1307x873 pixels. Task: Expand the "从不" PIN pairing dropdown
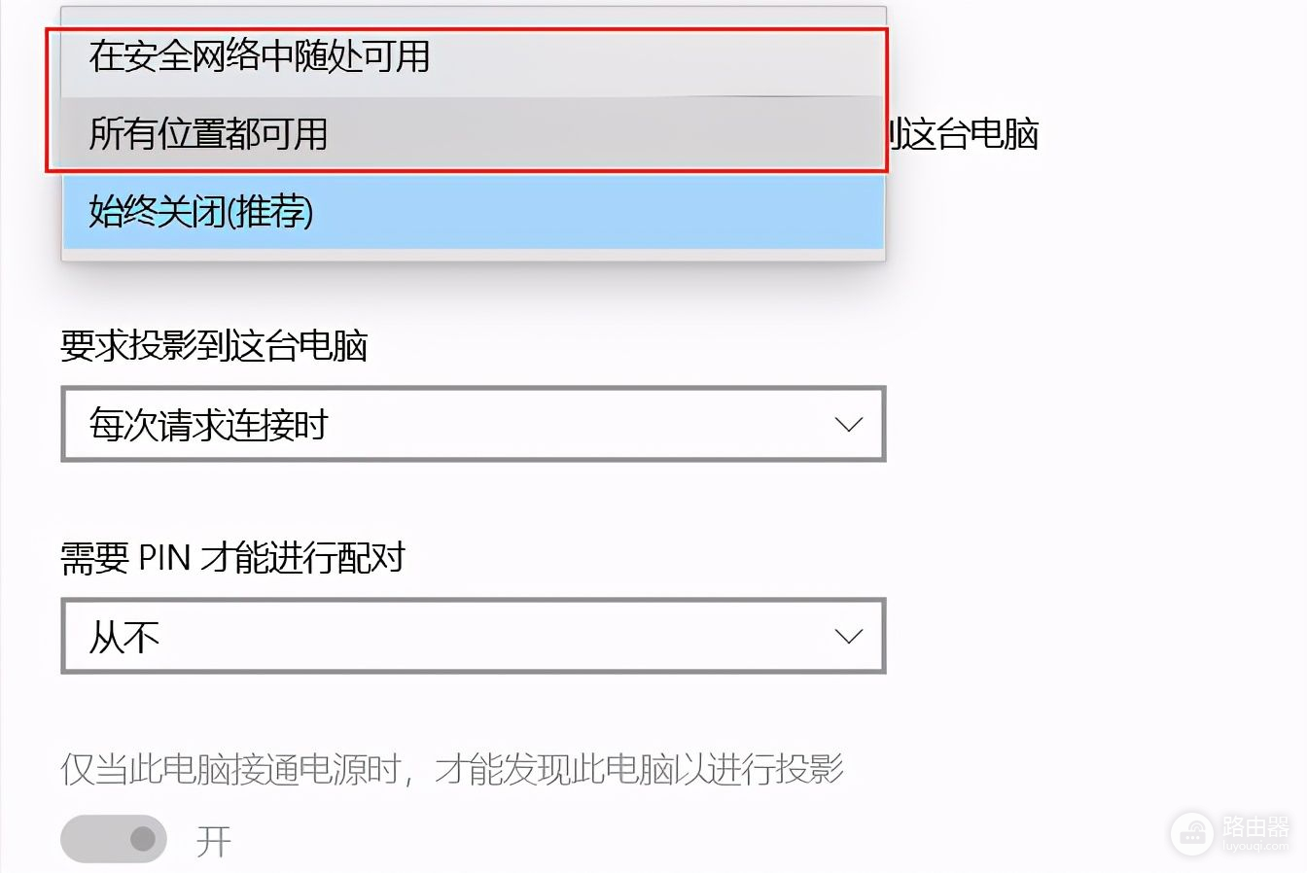pyautogui.click(x=474, y=637)
